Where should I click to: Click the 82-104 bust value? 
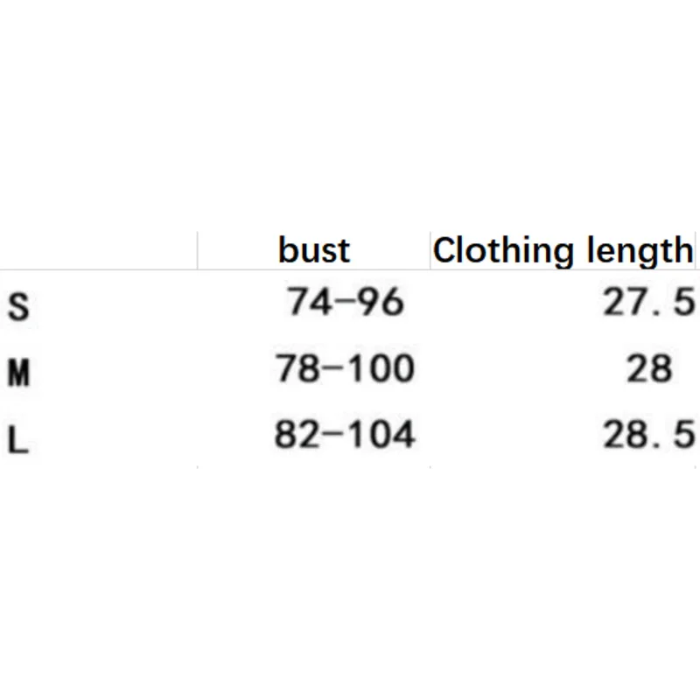[x=345, y=435]
